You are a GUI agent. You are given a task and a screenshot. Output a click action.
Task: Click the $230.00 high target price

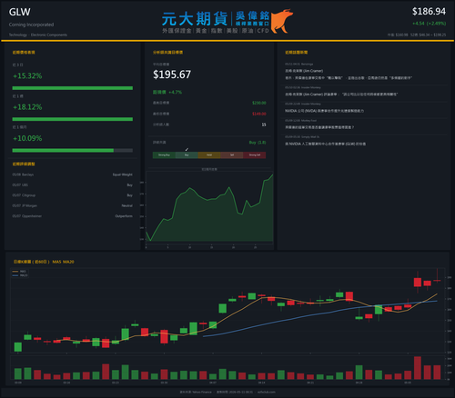[x=259, y=103]
